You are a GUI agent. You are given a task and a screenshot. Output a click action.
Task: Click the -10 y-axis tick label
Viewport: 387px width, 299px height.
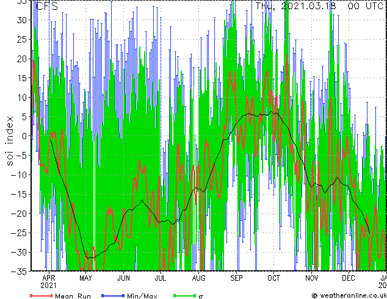[20, 175]
